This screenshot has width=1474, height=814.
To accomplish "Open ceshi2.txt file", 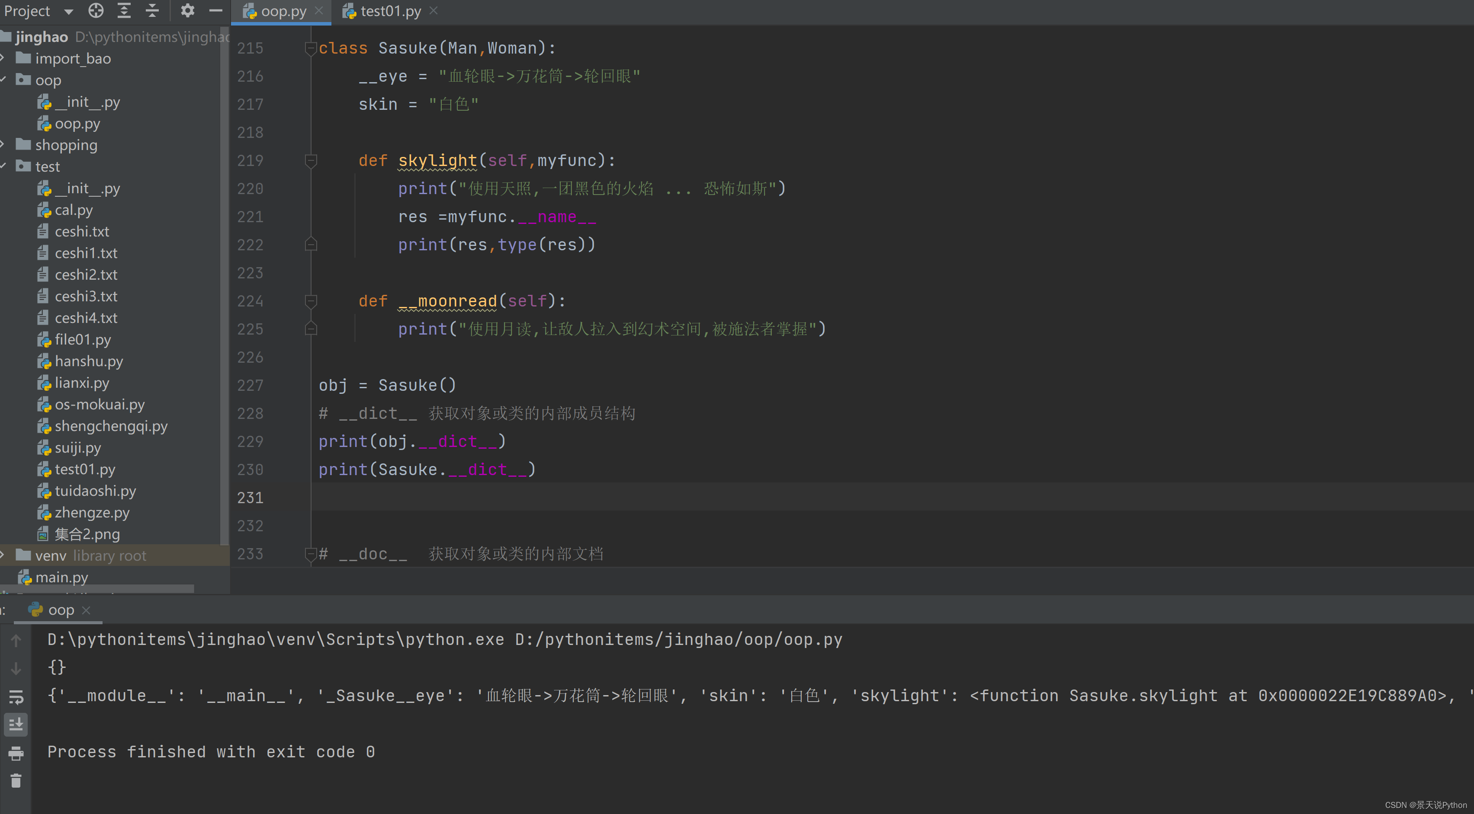I will coord(86,275).
